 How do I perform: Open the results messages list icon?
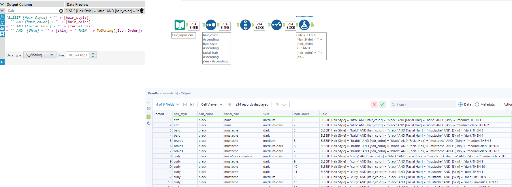149,102
